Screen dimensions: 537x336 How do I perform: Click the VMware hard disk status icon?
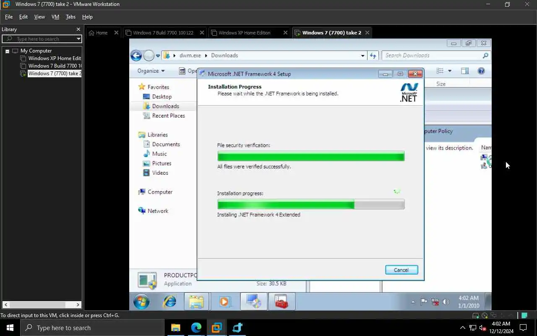tap(475, 315)
